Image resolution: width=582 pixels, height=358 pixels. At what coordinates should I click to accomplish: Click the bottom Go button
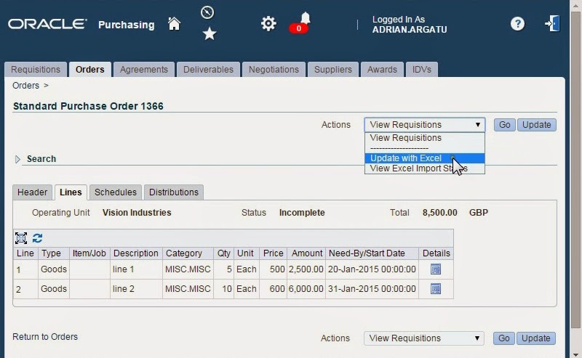(503, 338)
